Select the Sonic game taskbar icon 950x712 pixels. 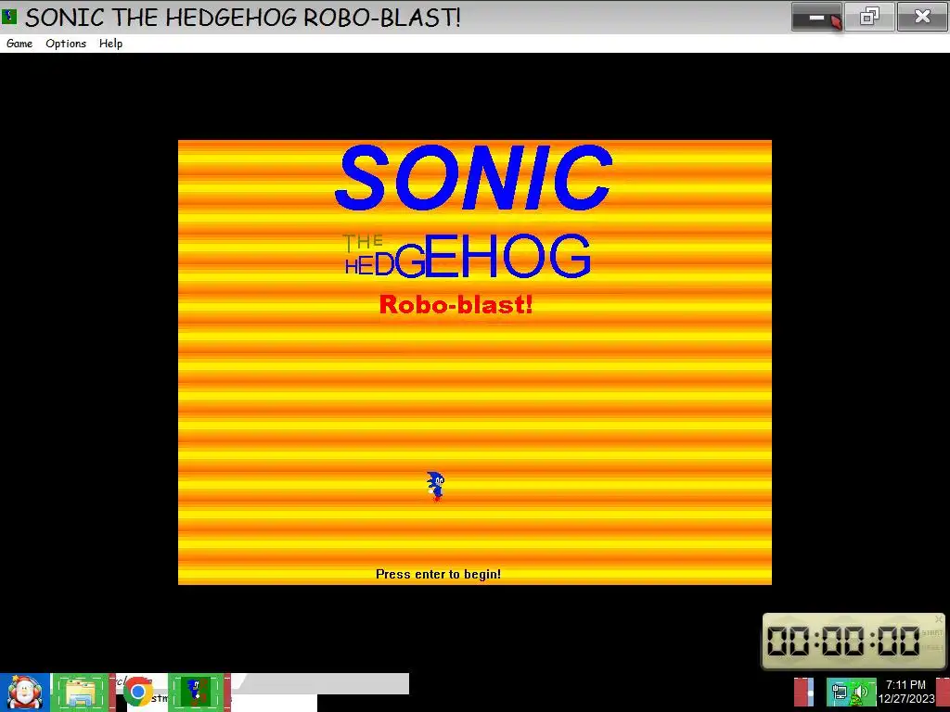(199, 692)
